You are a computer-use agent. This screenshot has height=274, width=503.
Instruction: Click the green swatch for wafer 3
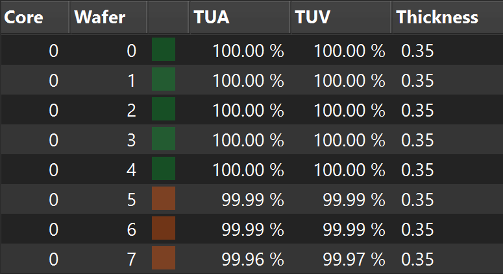164,139
